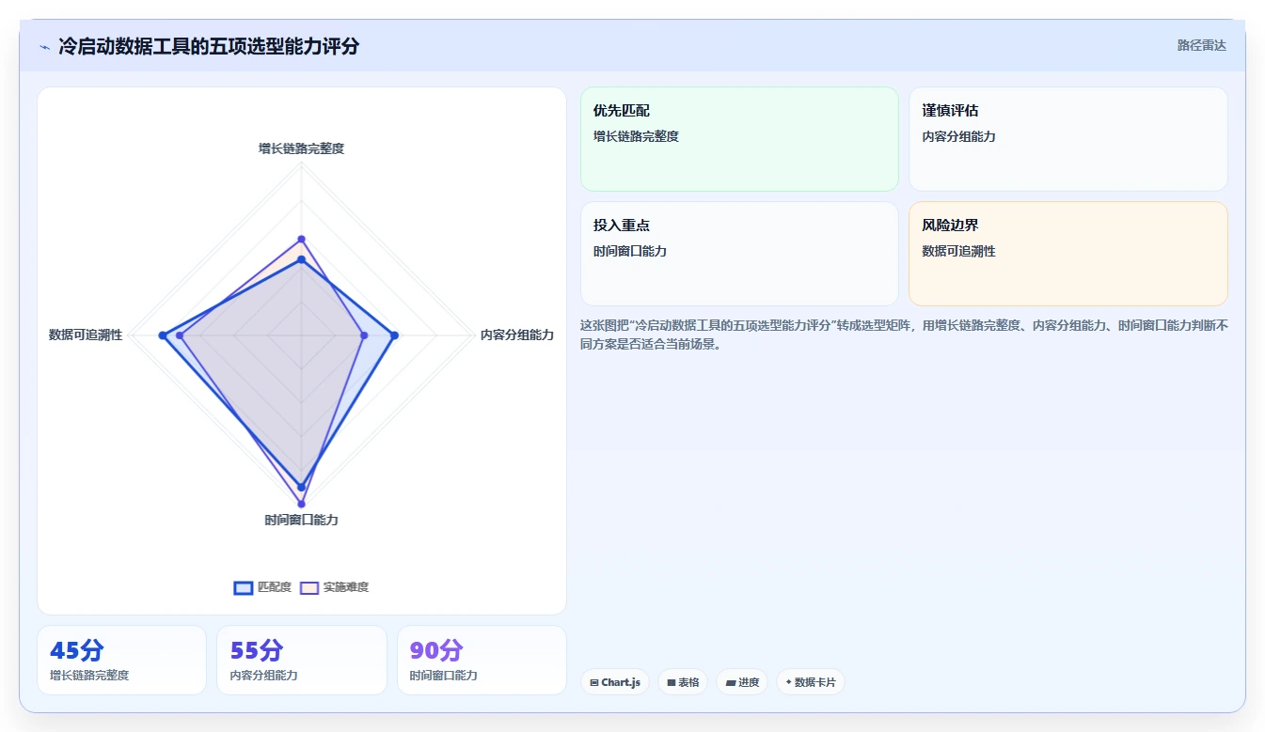Click the 90分 stat card
Screen dimensions: 1265x732
482,661
